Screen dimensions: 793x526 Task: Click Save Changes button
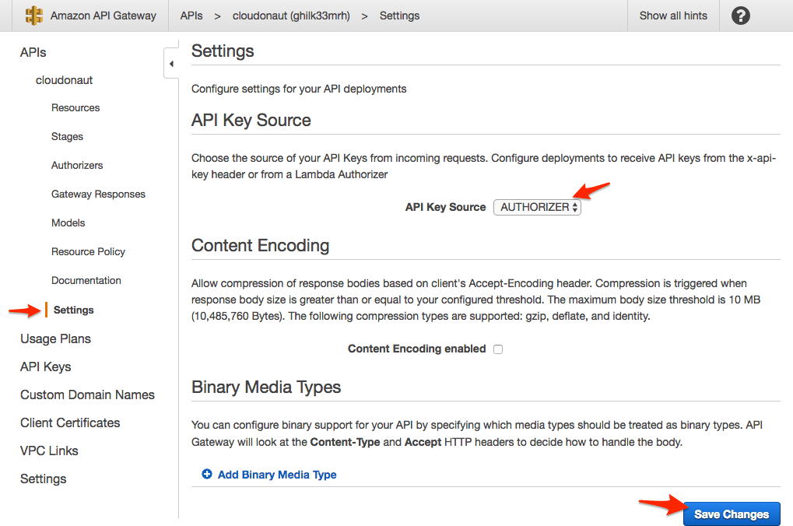[731, 514]
